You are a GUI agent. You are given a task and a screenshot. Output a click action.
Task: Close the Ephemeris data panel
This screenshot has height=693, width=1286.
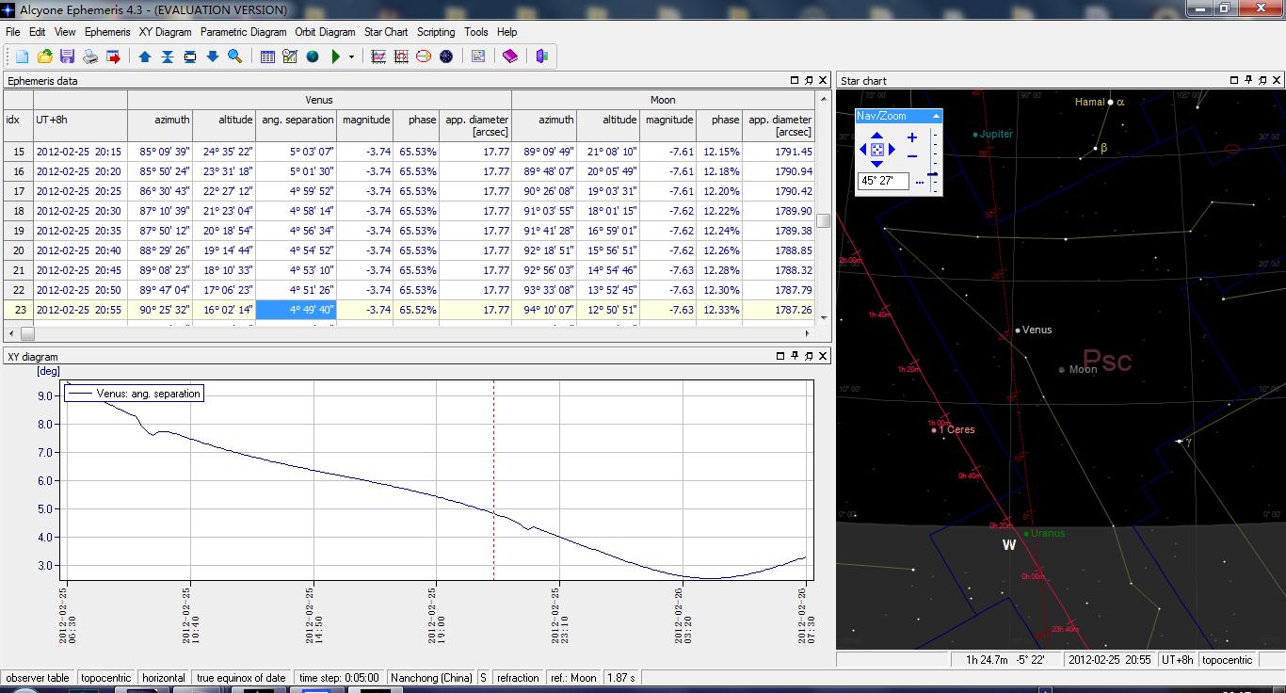tap(823, 80)
